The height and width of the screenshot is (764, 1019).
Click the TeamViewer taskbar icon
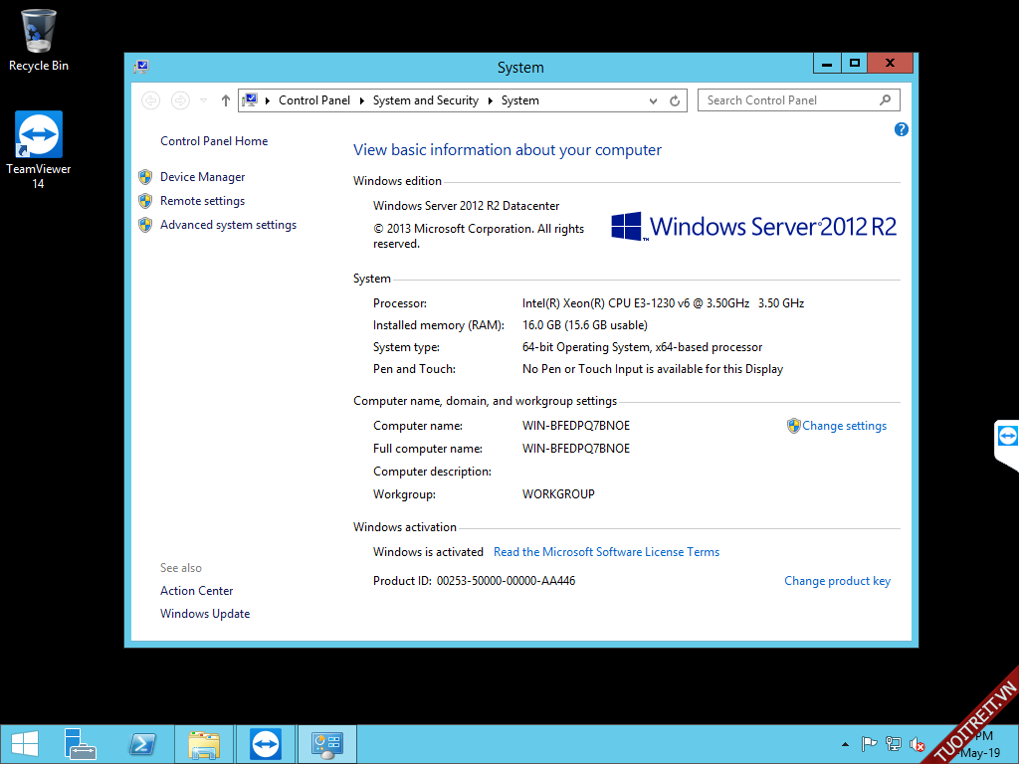[266, 744]
